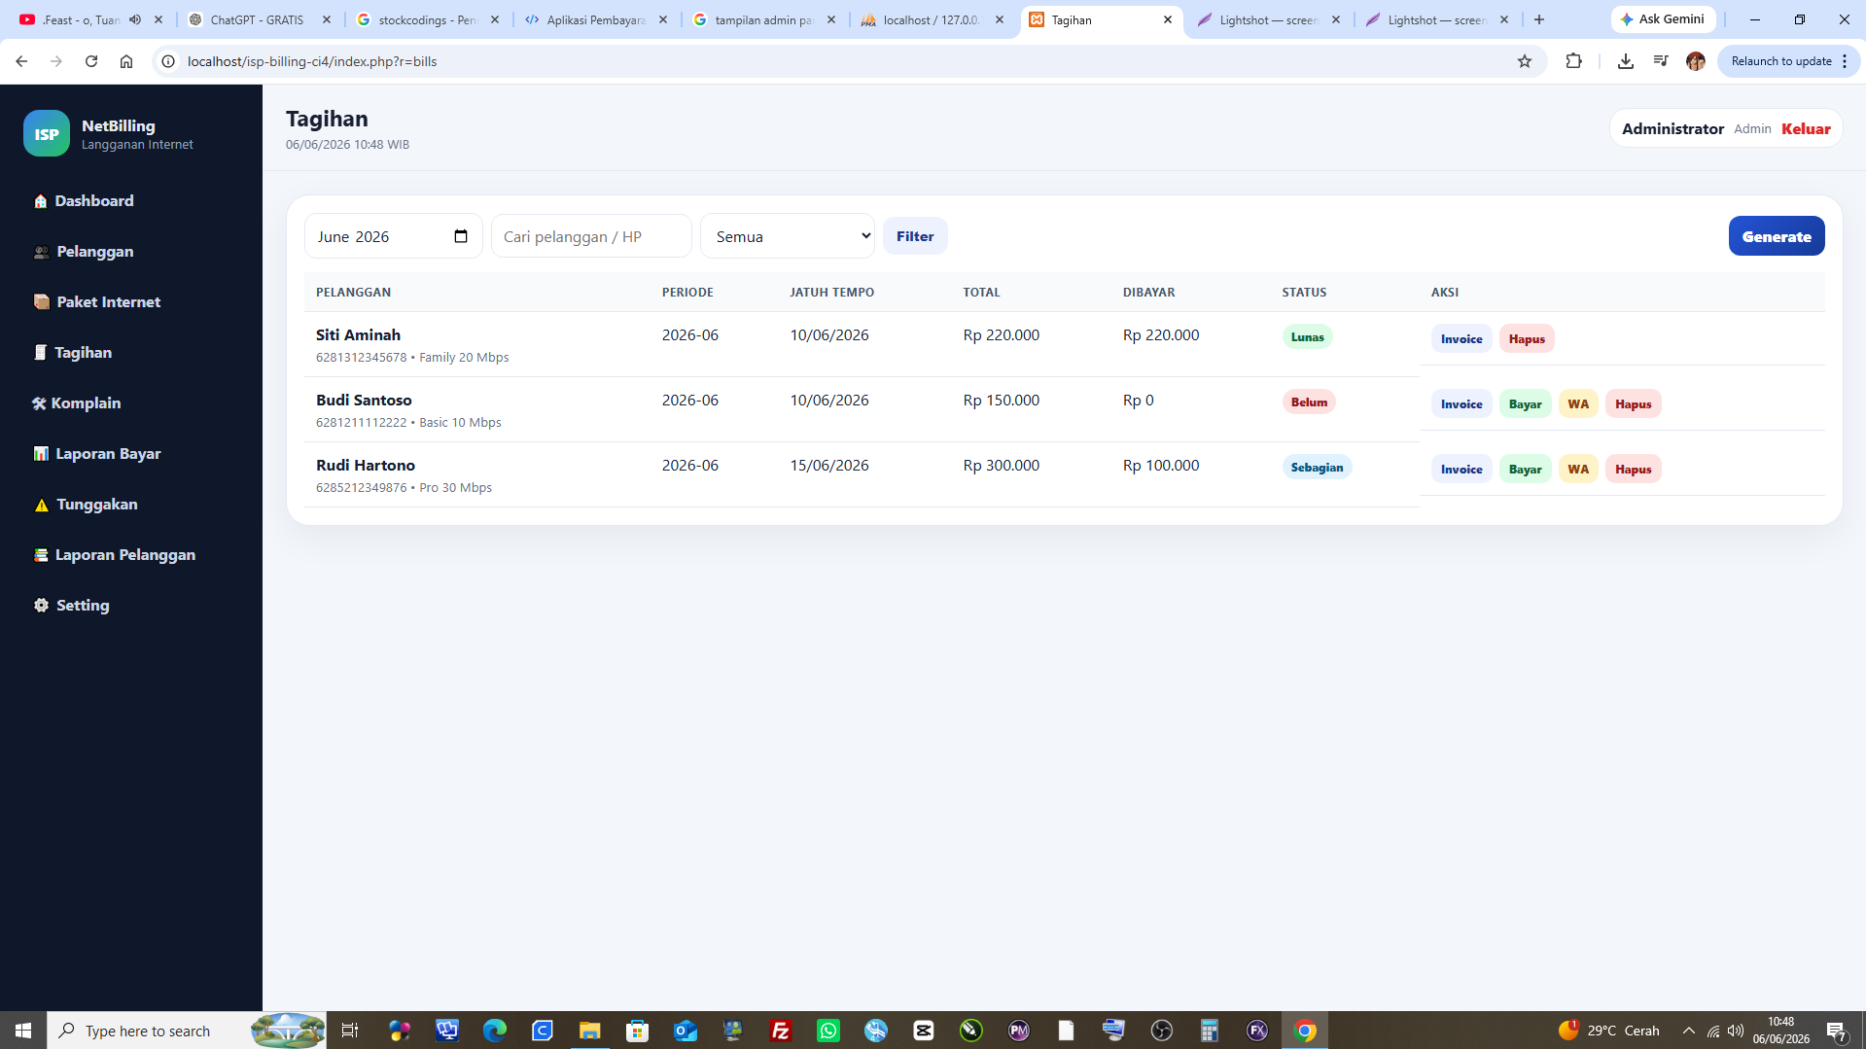Close the Tagihan browser tab
The height and width of the screenshot is (1049, 1866).
[x=1168, y=19]
